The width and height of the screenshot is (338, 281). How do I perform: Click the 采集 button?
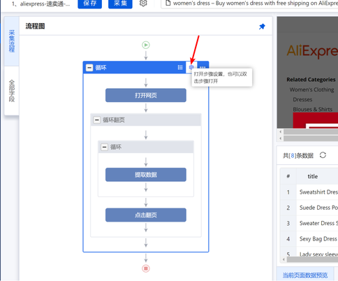[120, 3]
